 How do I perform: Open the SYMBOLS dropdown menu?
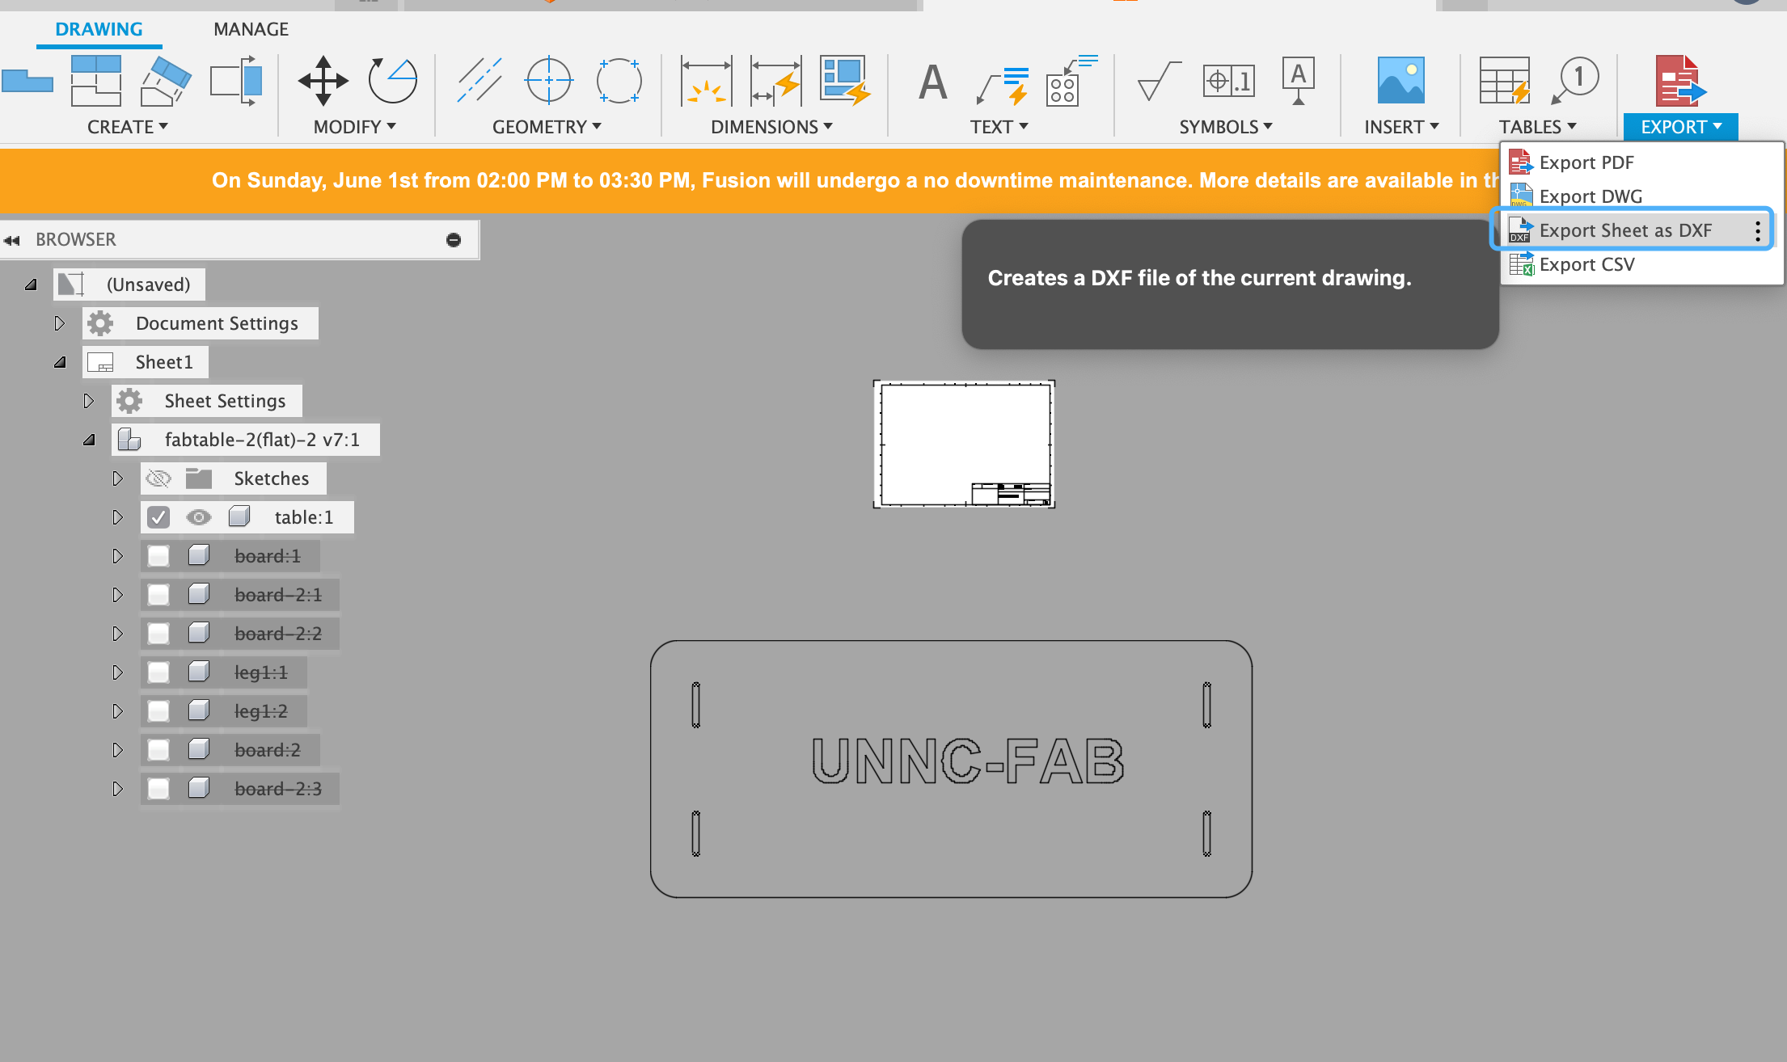[x=1226, y=127]
